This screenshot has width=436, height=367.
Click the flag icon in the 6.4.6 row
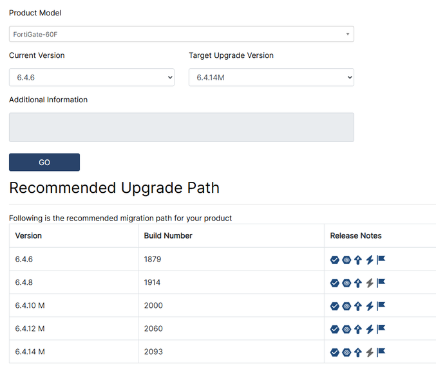pos(381,260)
